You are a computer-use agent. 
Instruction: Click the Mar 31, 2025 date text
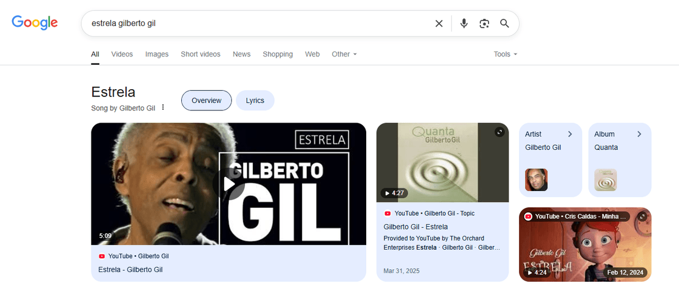(401, 271)
